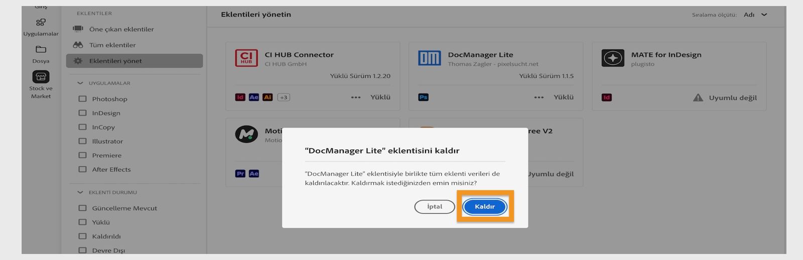Cancel the dialog with İptal
803x260 pixels.
435,206
